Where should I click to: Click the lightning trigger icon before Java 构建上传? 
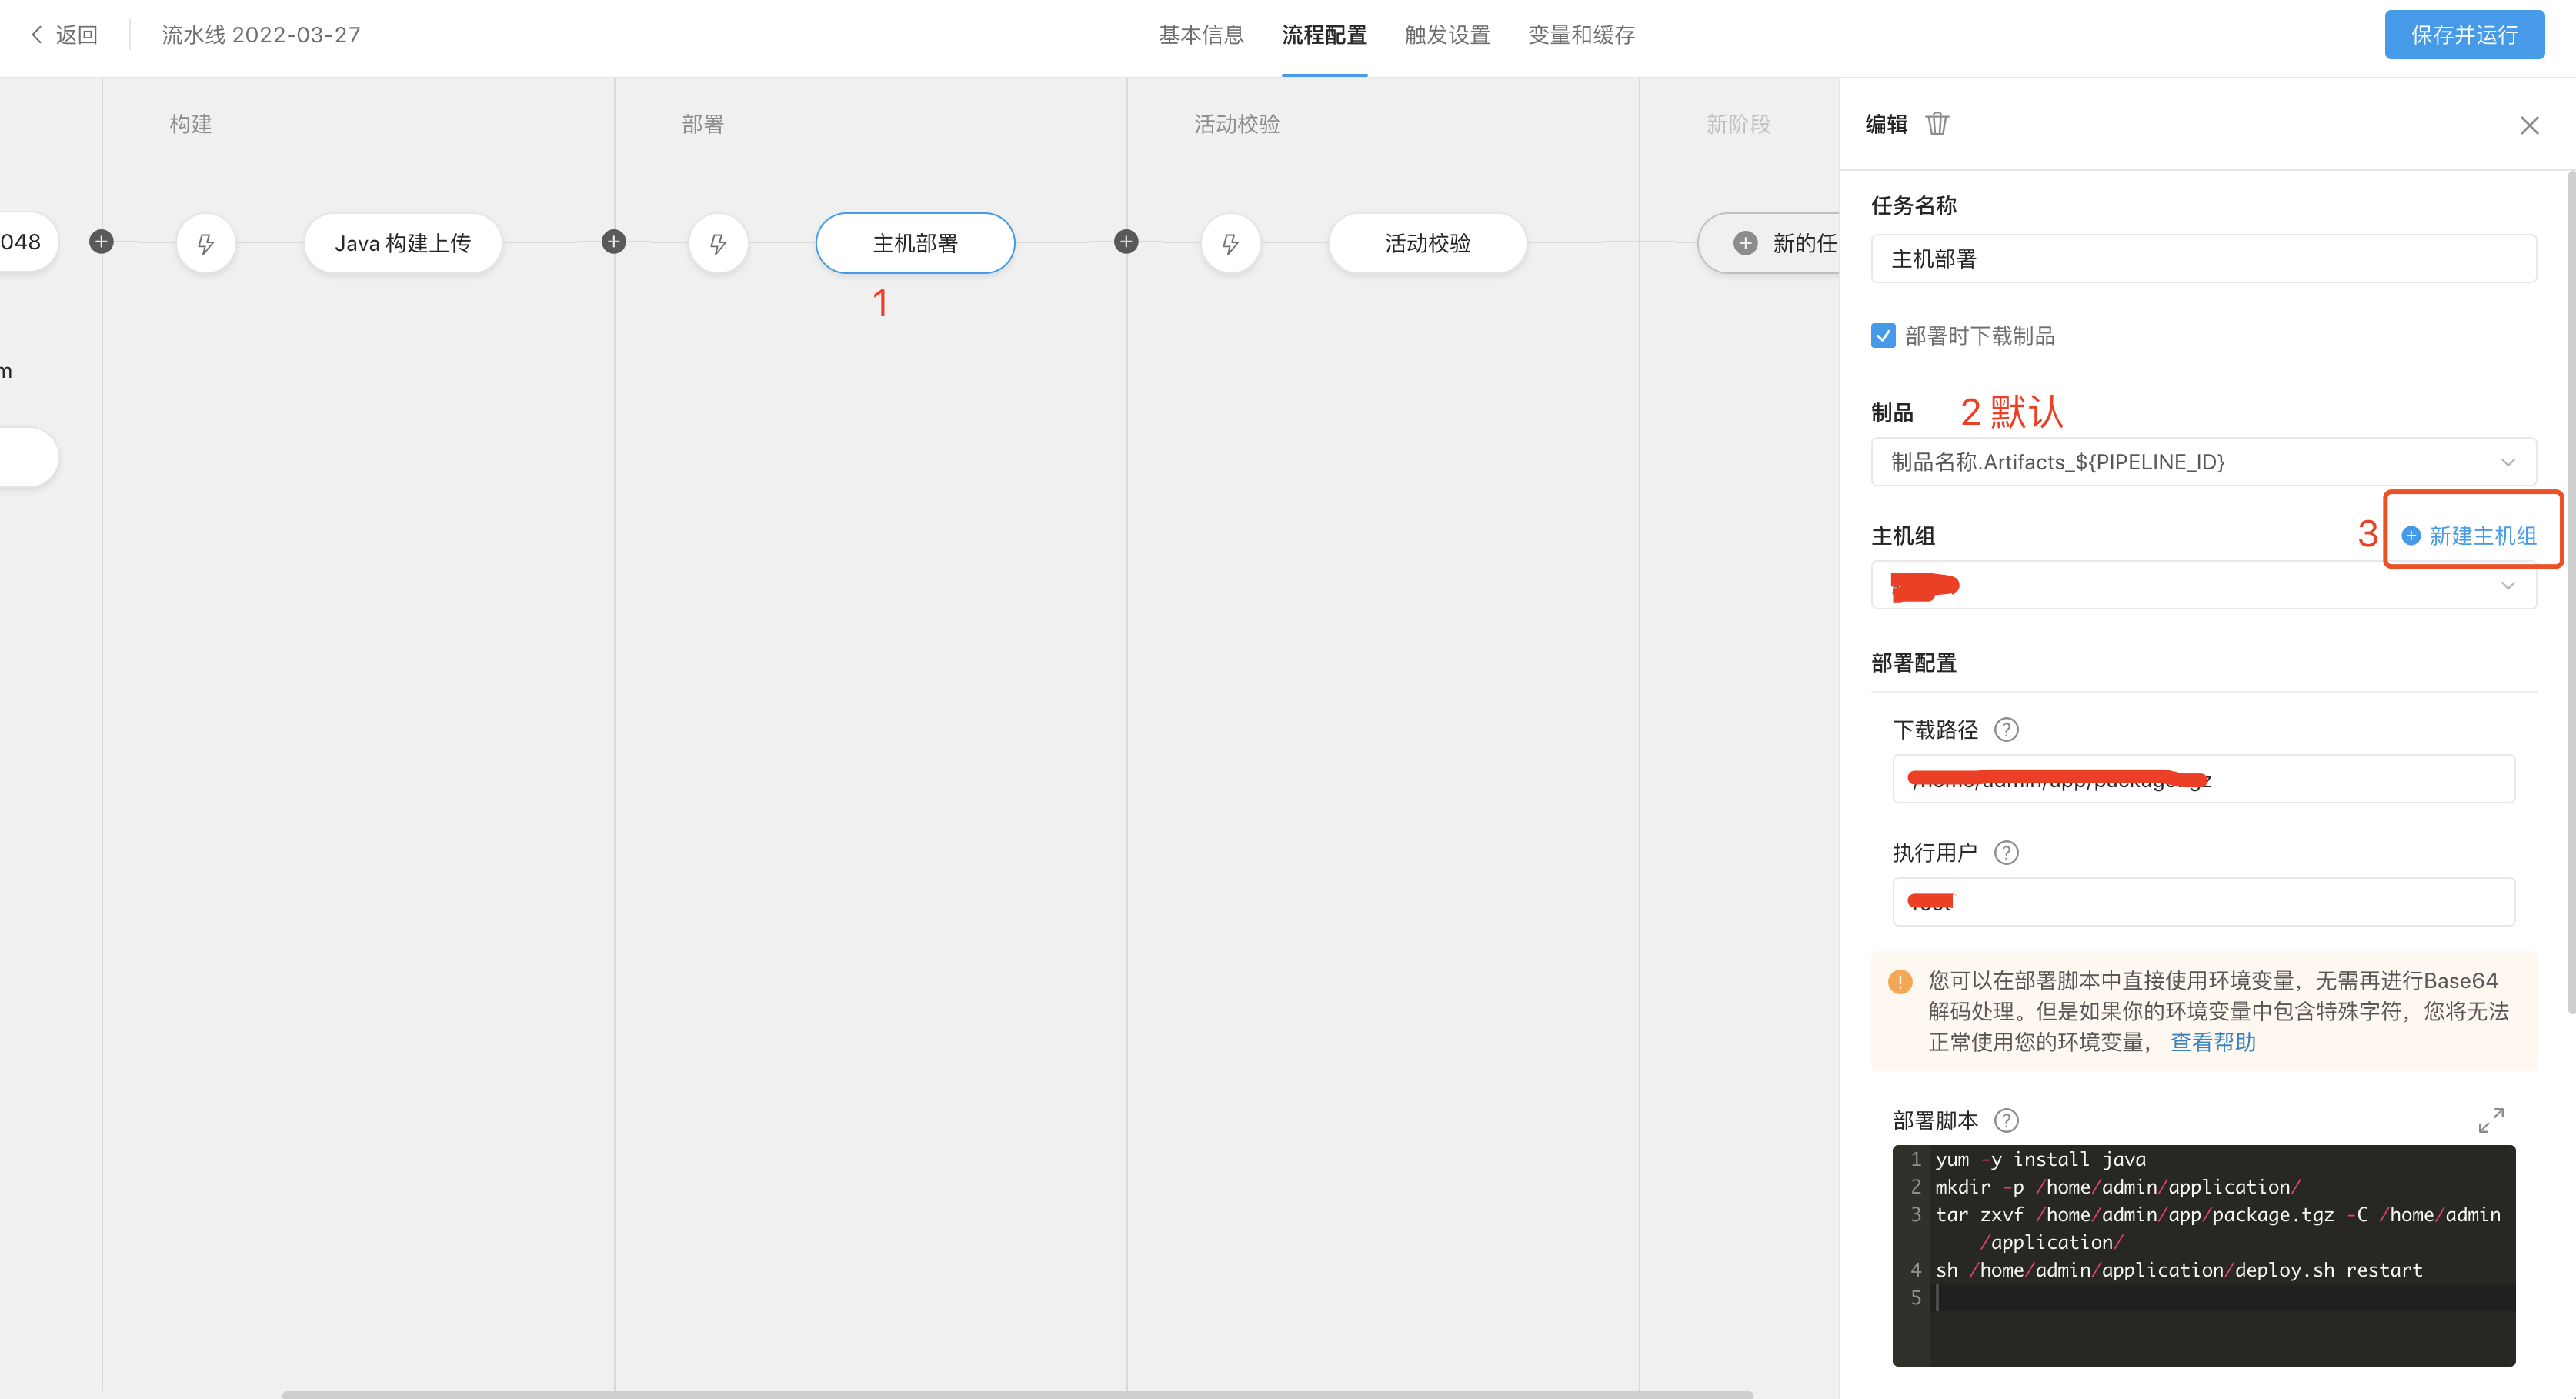[x=206, y=243]
